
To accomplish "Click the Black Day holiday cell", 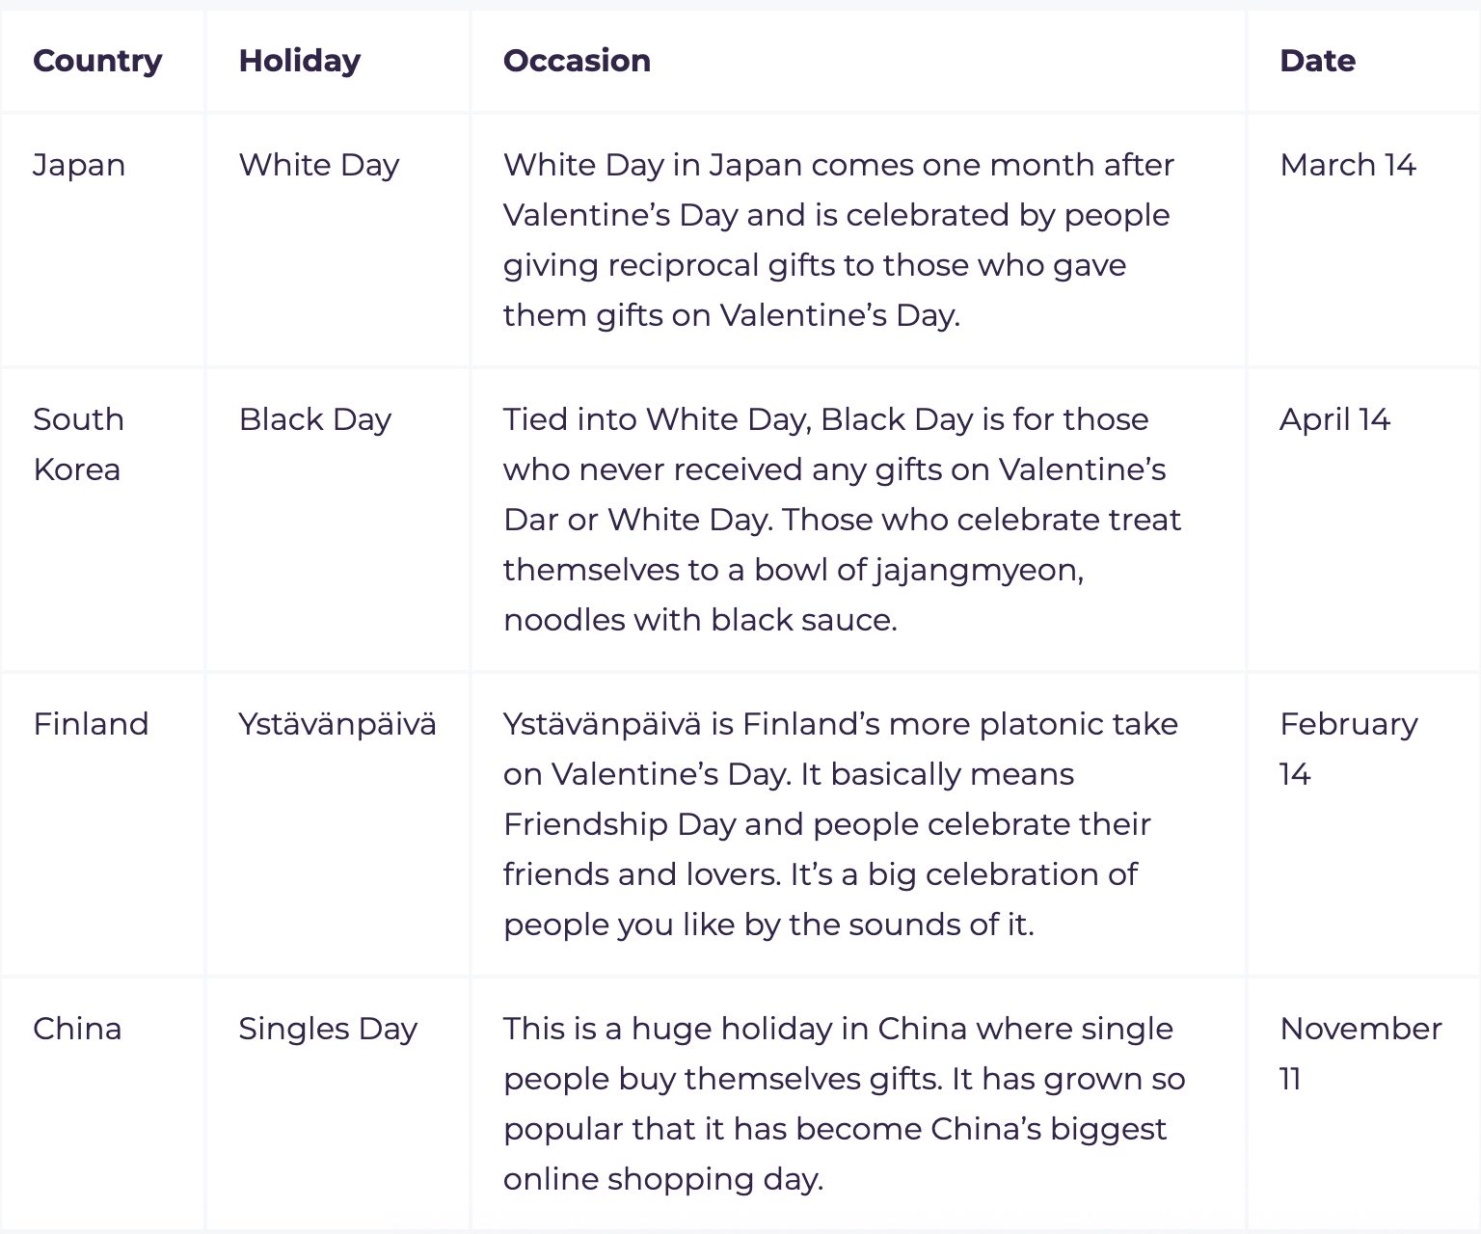I will (315, 420).
